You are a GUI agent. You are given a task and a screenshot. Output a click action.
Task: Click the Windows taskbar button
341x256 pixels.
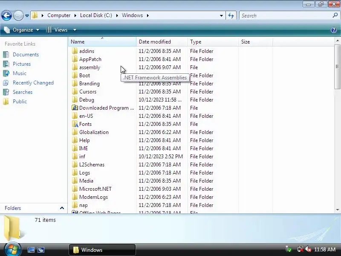tap(102, 250)
